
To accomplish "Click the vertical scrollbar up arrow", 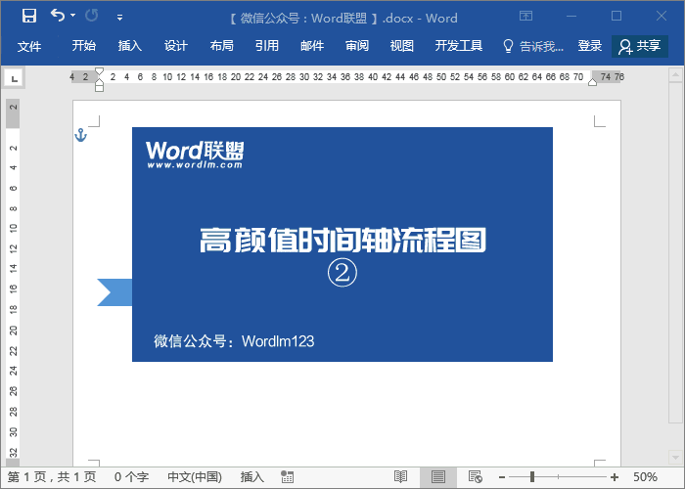I will (675, 74).
